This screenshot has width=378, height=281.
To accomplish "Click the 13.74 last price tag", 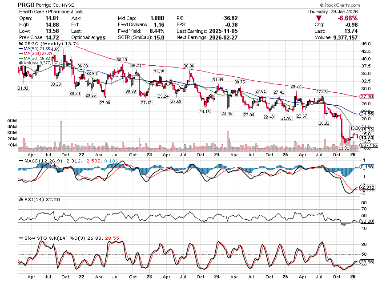I will [x=367, y=138].
